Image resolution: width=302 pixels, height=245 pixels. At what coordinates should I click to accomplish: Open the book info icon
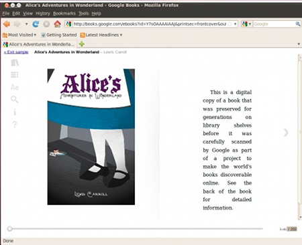coord(15,112)
